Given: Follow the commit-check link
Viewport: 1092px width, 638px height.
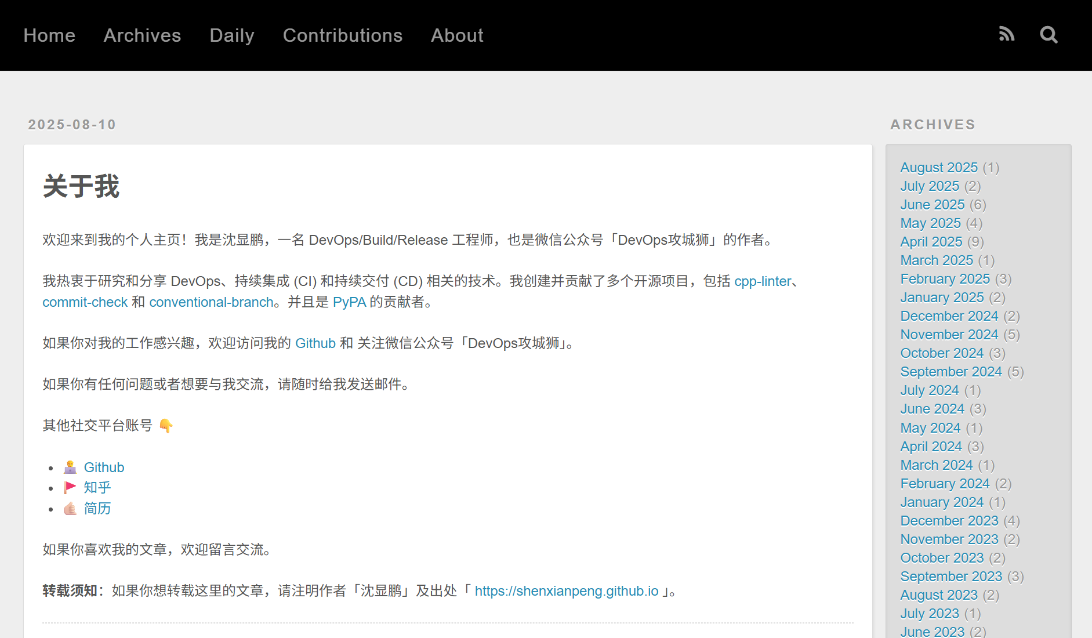Looking at the screenshot, I should pos(85,302).
